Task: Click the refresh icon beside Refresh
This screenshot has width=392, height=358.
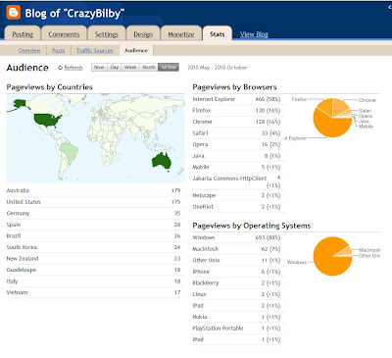Action: pyautogui.click(x=60, y=68)
